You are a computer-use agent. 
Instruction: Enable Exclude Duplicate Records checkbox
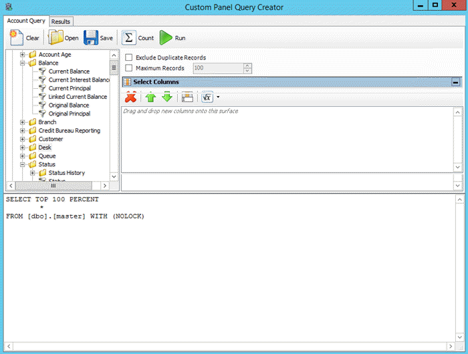(129, 58)
